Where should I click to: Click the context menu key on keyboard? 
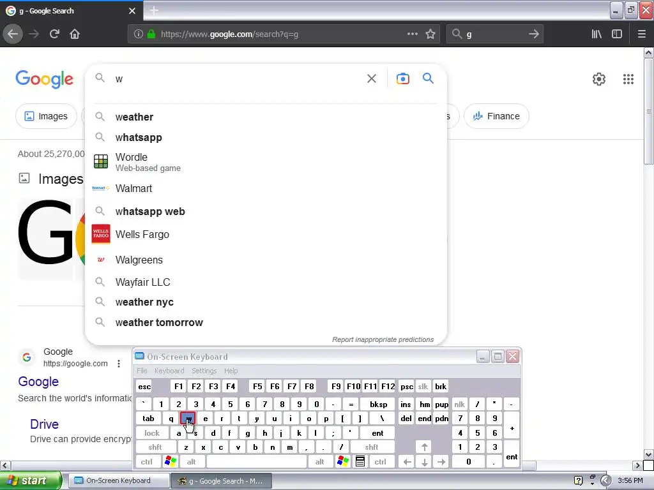[x=360, y=461]
